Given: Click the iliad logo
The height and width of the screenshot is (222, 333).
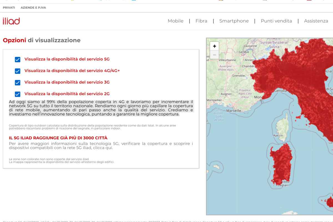Looking at the screenshot, I should pyautogui.click(x=11, y=21).
